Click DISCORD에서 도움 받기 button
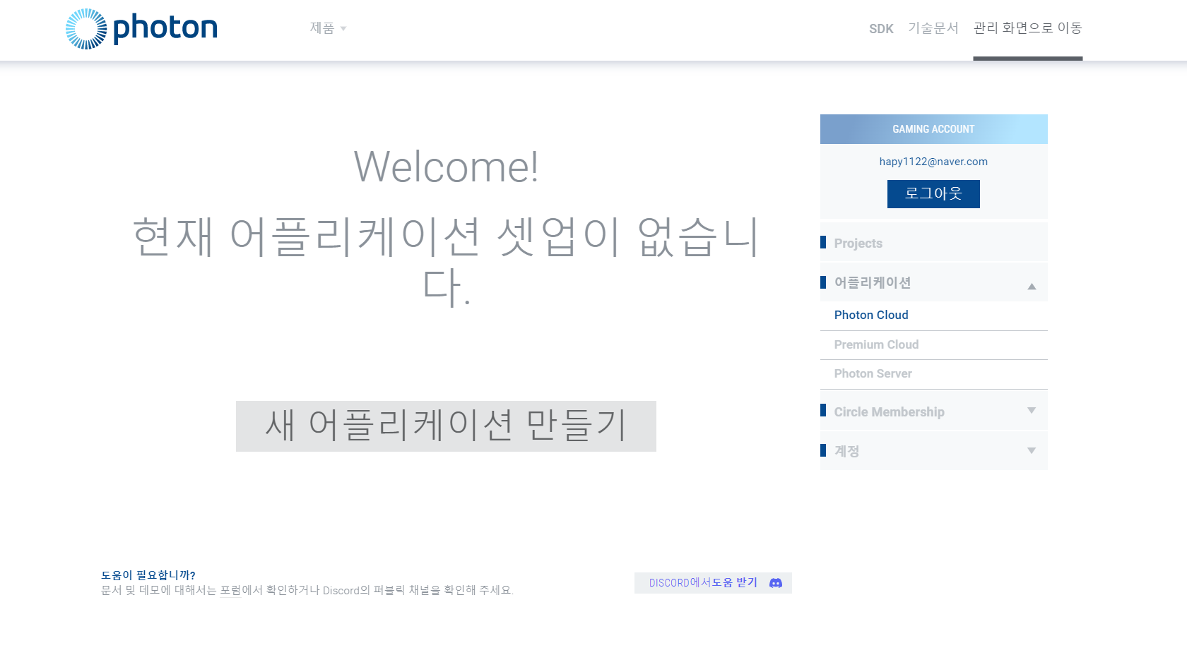This screenshot has width=1187, height=655. pyautogui.click(x=713, y=583)
